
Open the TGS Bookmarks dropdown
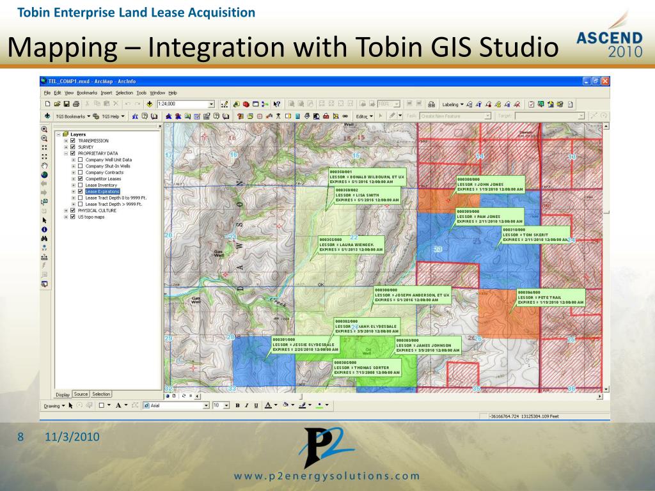click(x=73, y=116)
